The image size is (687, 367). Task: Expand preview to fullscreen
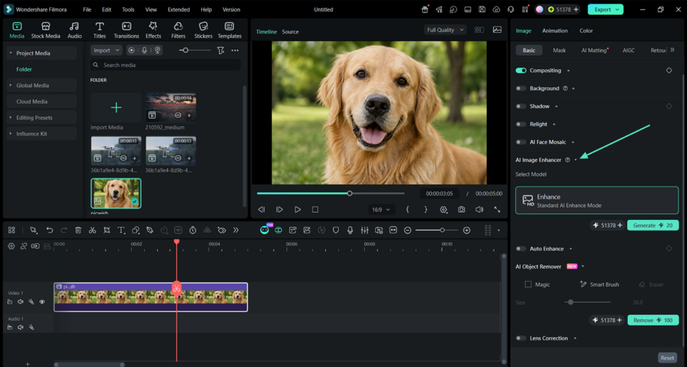[x=497, y=210]
